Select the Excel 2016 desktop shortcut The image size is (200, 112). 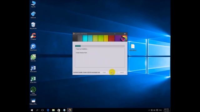click(x=33, y=80)
